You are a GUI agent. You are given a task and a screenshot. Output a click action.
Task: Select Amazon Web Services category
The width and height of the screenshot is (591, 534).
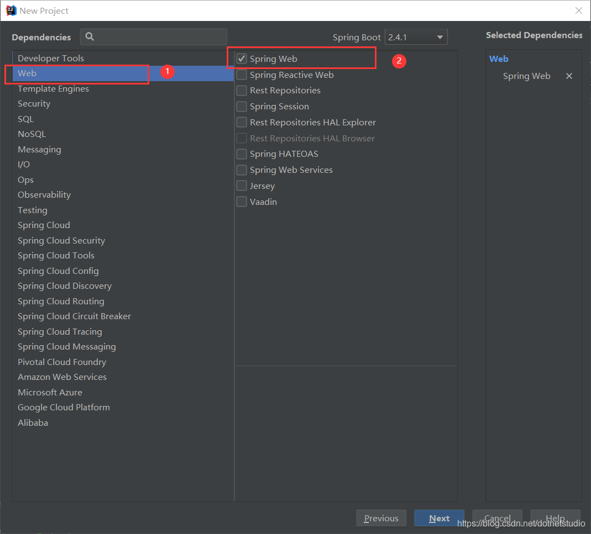point(123,377)
